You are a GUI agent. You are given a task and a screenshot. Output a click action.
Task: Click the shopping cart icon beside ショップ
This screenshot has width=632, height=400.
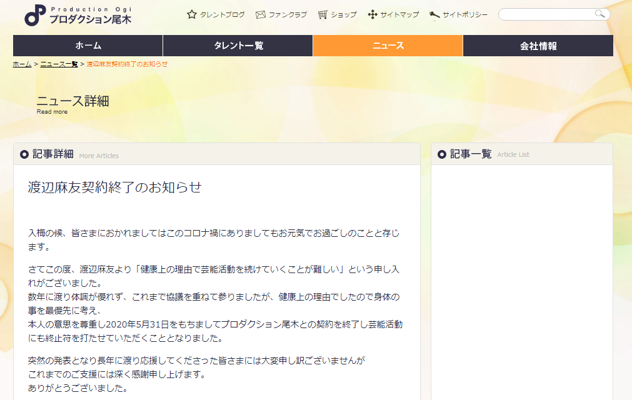[x=323, y=15]
